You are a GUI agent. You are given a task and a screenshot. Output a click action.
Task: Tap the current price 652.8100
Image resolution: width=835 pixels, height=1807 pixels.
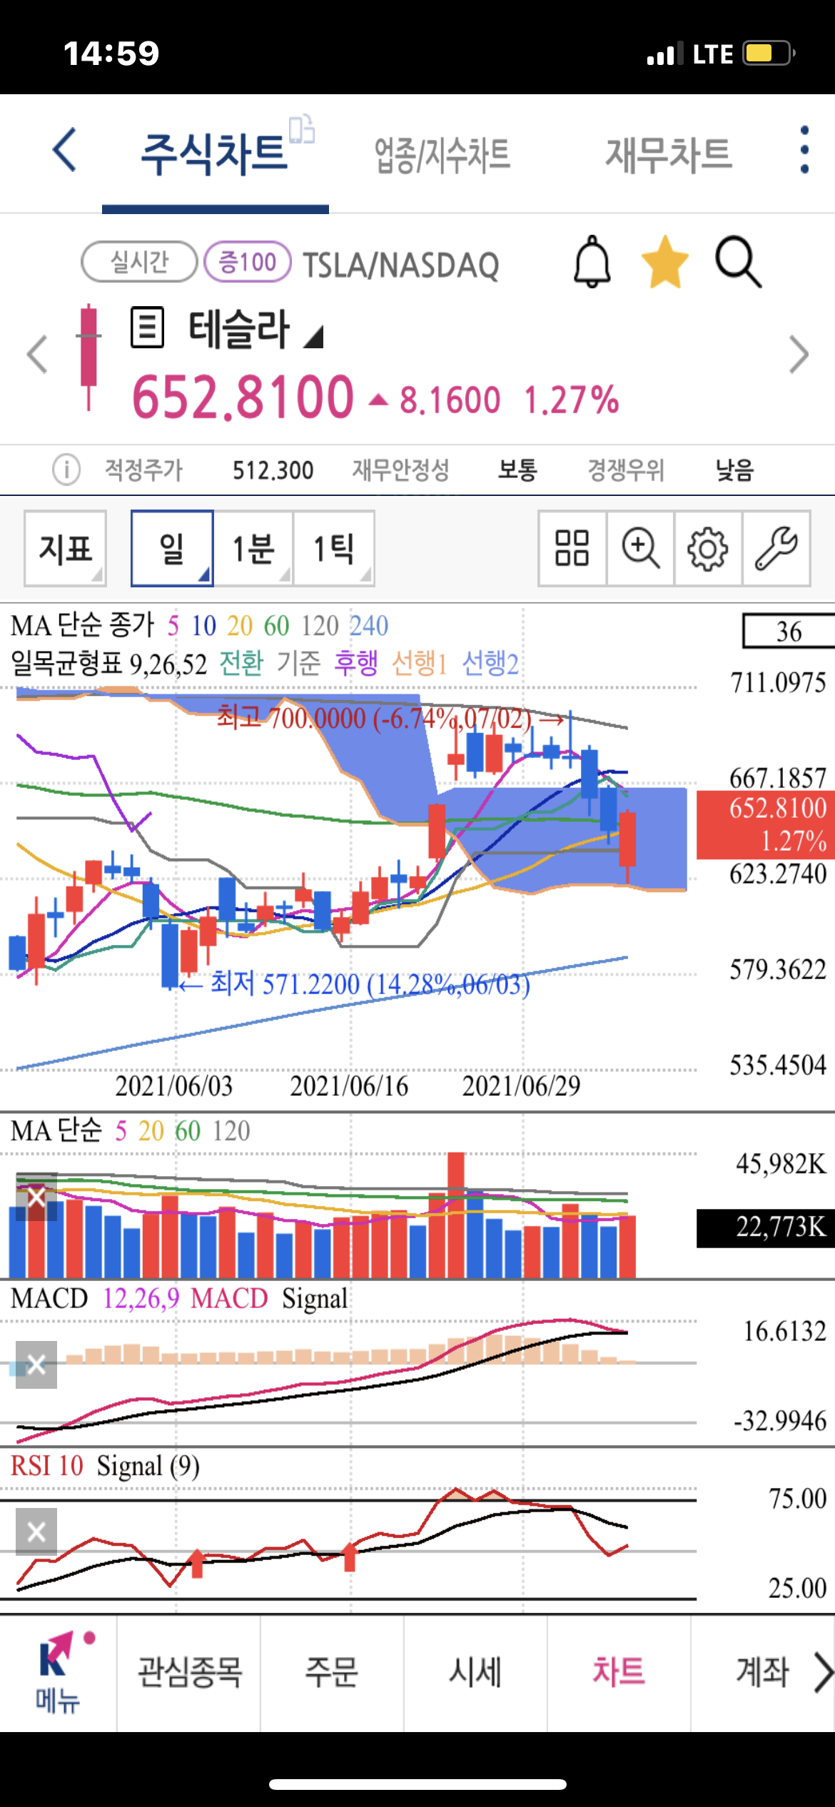[243, 397]
